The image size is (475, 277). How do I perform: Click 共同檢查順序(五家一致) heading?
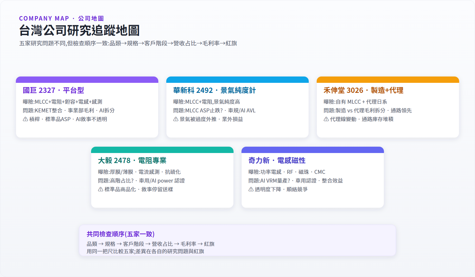(x=121, y=234)
